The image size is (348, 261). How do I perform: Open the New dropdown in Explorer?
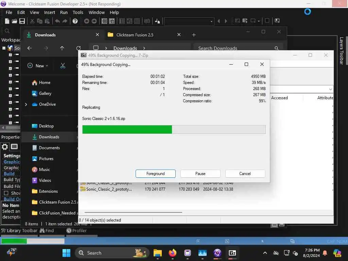tap(38, 66)
